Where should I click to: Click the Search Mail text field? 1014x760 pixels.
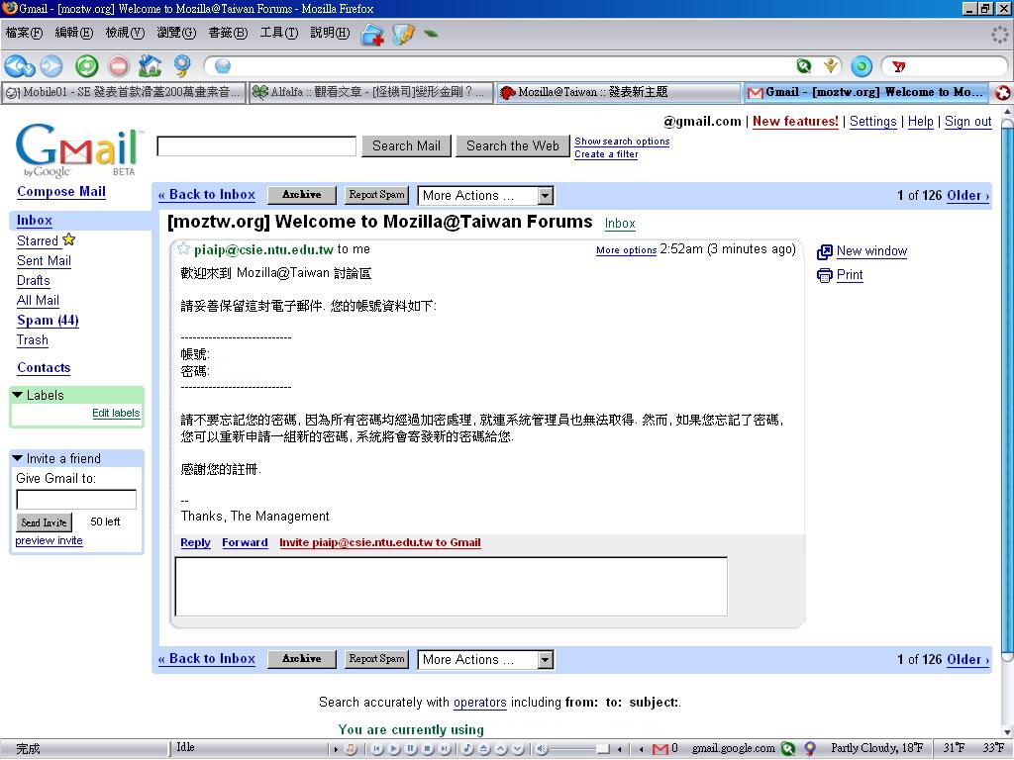(256, 146)
